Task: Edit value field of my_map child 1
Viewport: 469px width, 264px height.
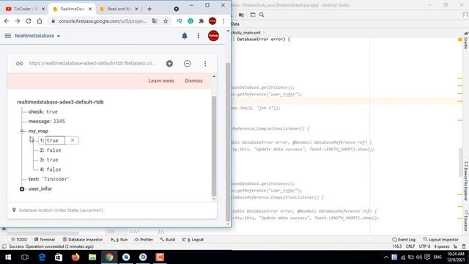Action: pyautogui.click(x=55, y=140)
